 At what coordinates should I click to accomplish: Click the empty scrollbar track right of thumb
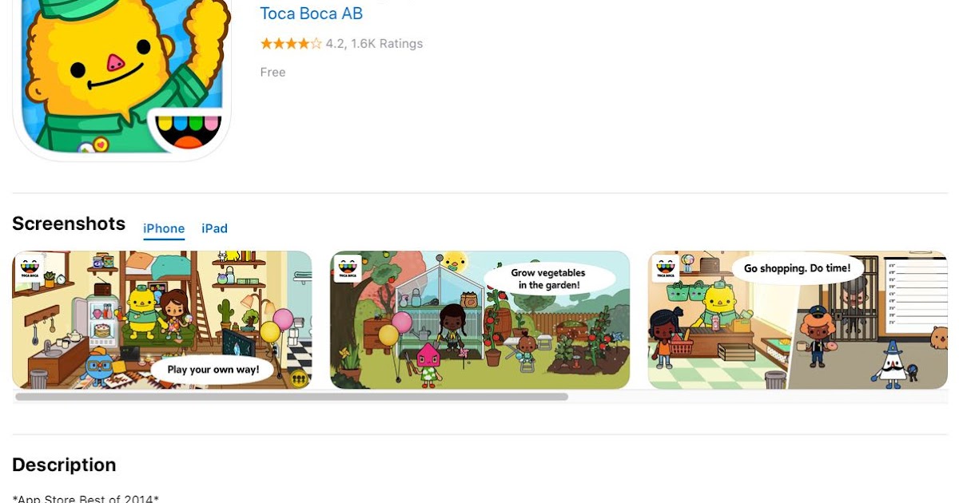[x=758, y=397]
